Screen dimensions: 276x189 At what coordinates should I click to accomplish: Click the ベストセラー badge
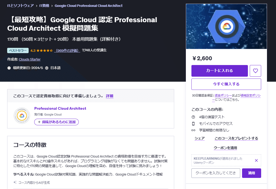(x=18, y=50)
